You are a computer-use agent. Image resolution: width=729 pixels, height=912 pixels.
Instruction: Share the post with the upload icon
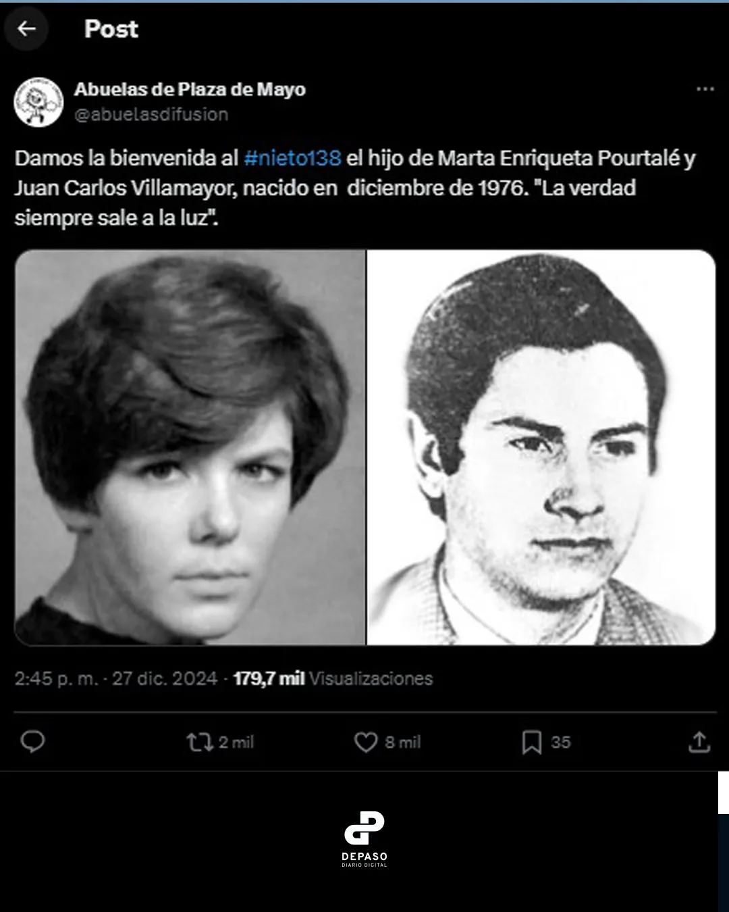click(699, 742)
